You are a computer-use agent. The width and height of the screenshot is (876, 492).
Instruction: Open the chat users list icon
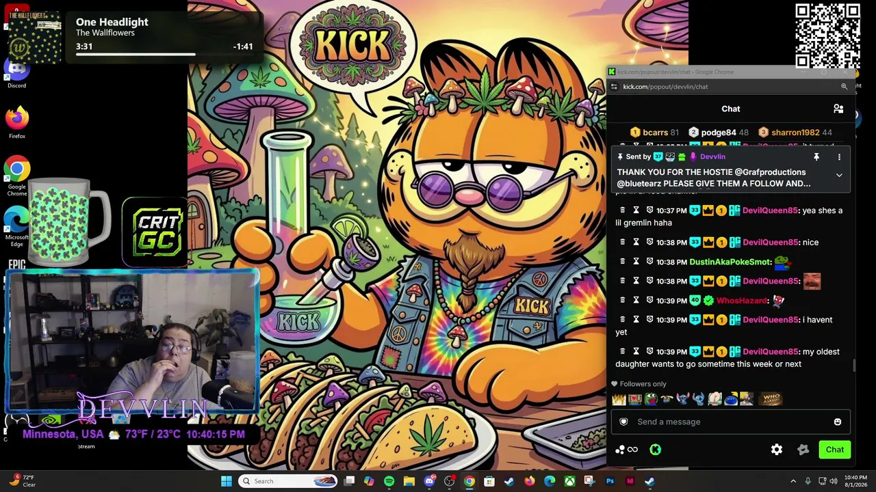pos(838,109)
